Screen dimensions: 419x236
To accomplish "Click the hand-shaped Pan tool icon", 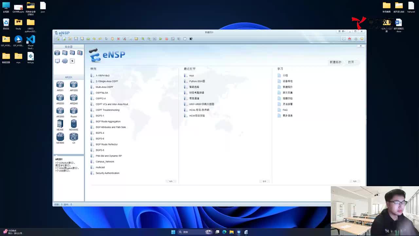I will point(112,39).
